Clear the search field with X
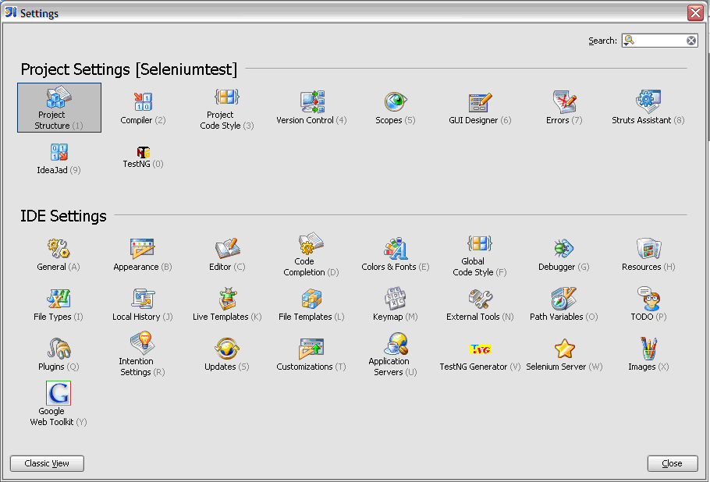The image size is (710, 482). pos(691,41)
